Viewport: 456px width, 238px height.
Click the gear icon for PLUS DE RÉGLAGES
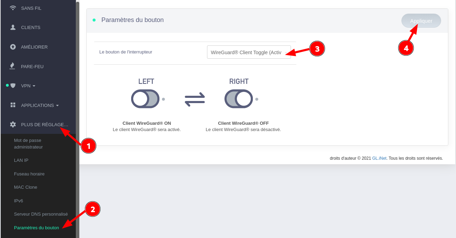13,124
